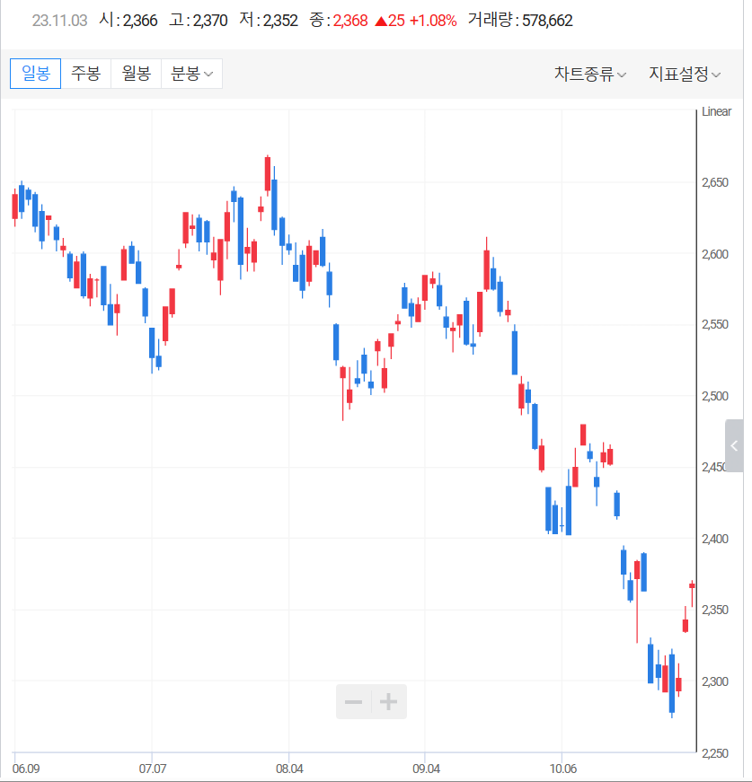The height and width of the screenshot is (782, 752).
Task: Click the 2,350 price axis label
Action: tap(714, 610)
